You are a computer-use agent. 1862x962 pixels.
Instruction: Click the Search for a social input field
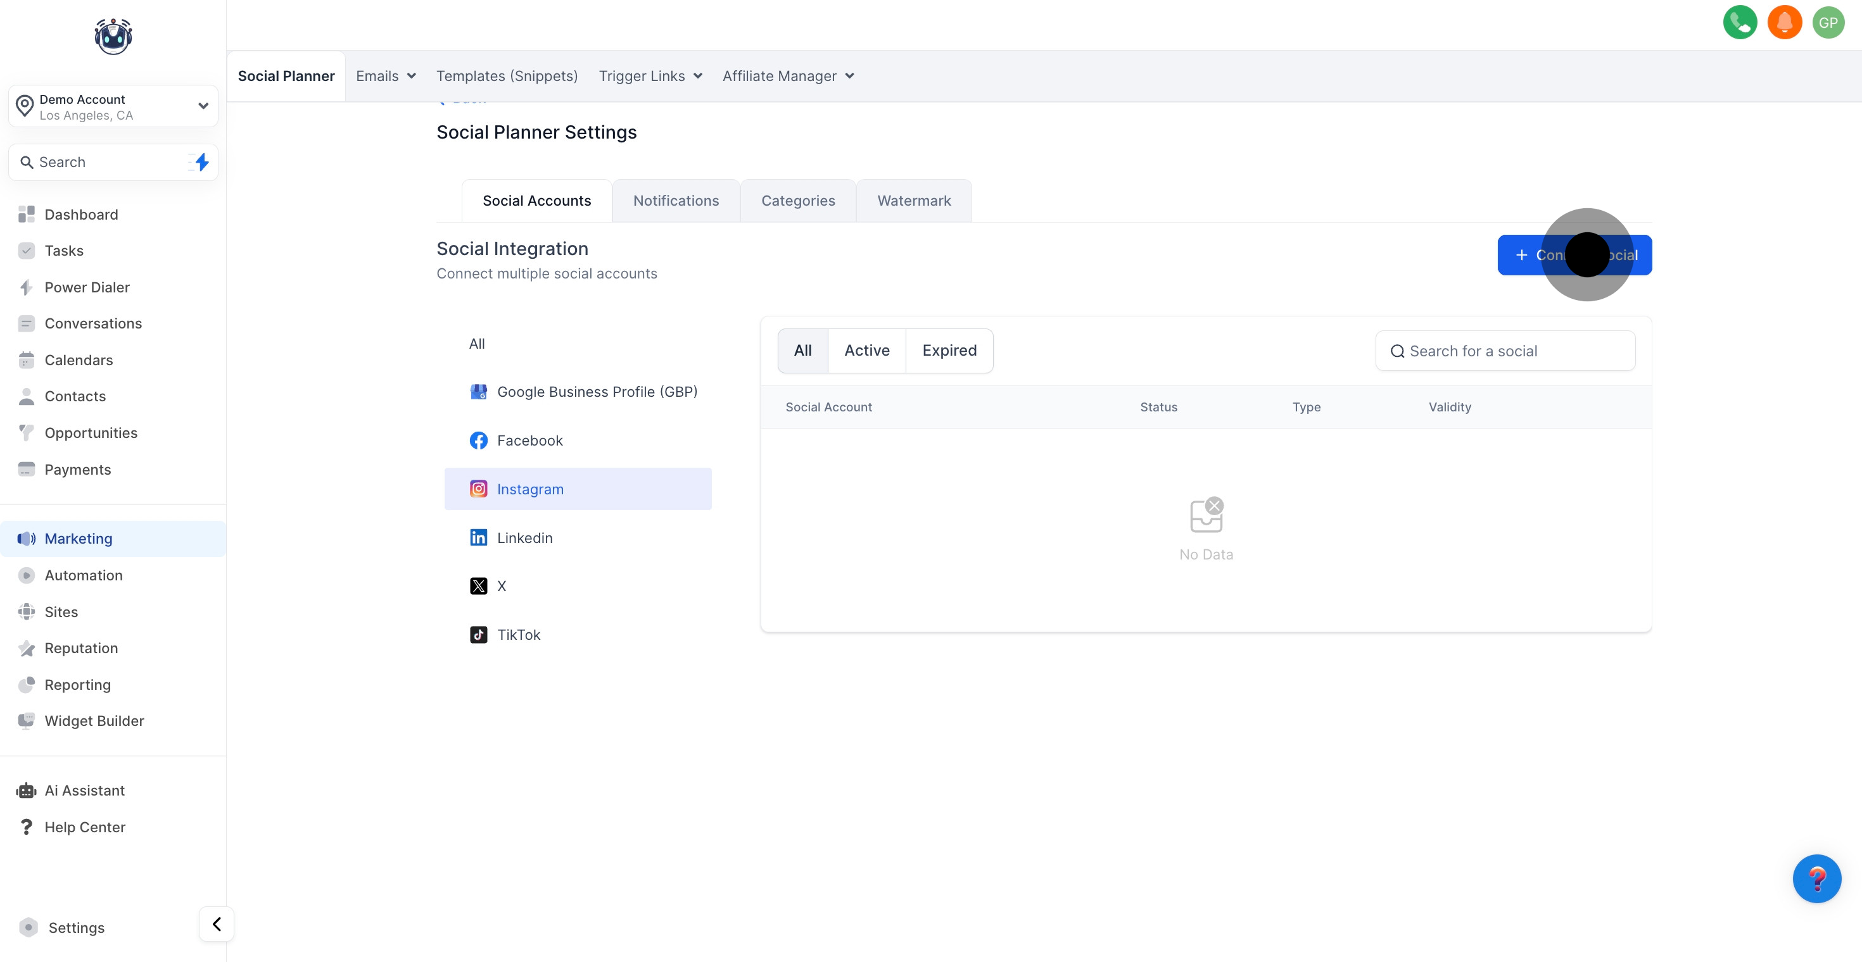tap(1505, 350)
